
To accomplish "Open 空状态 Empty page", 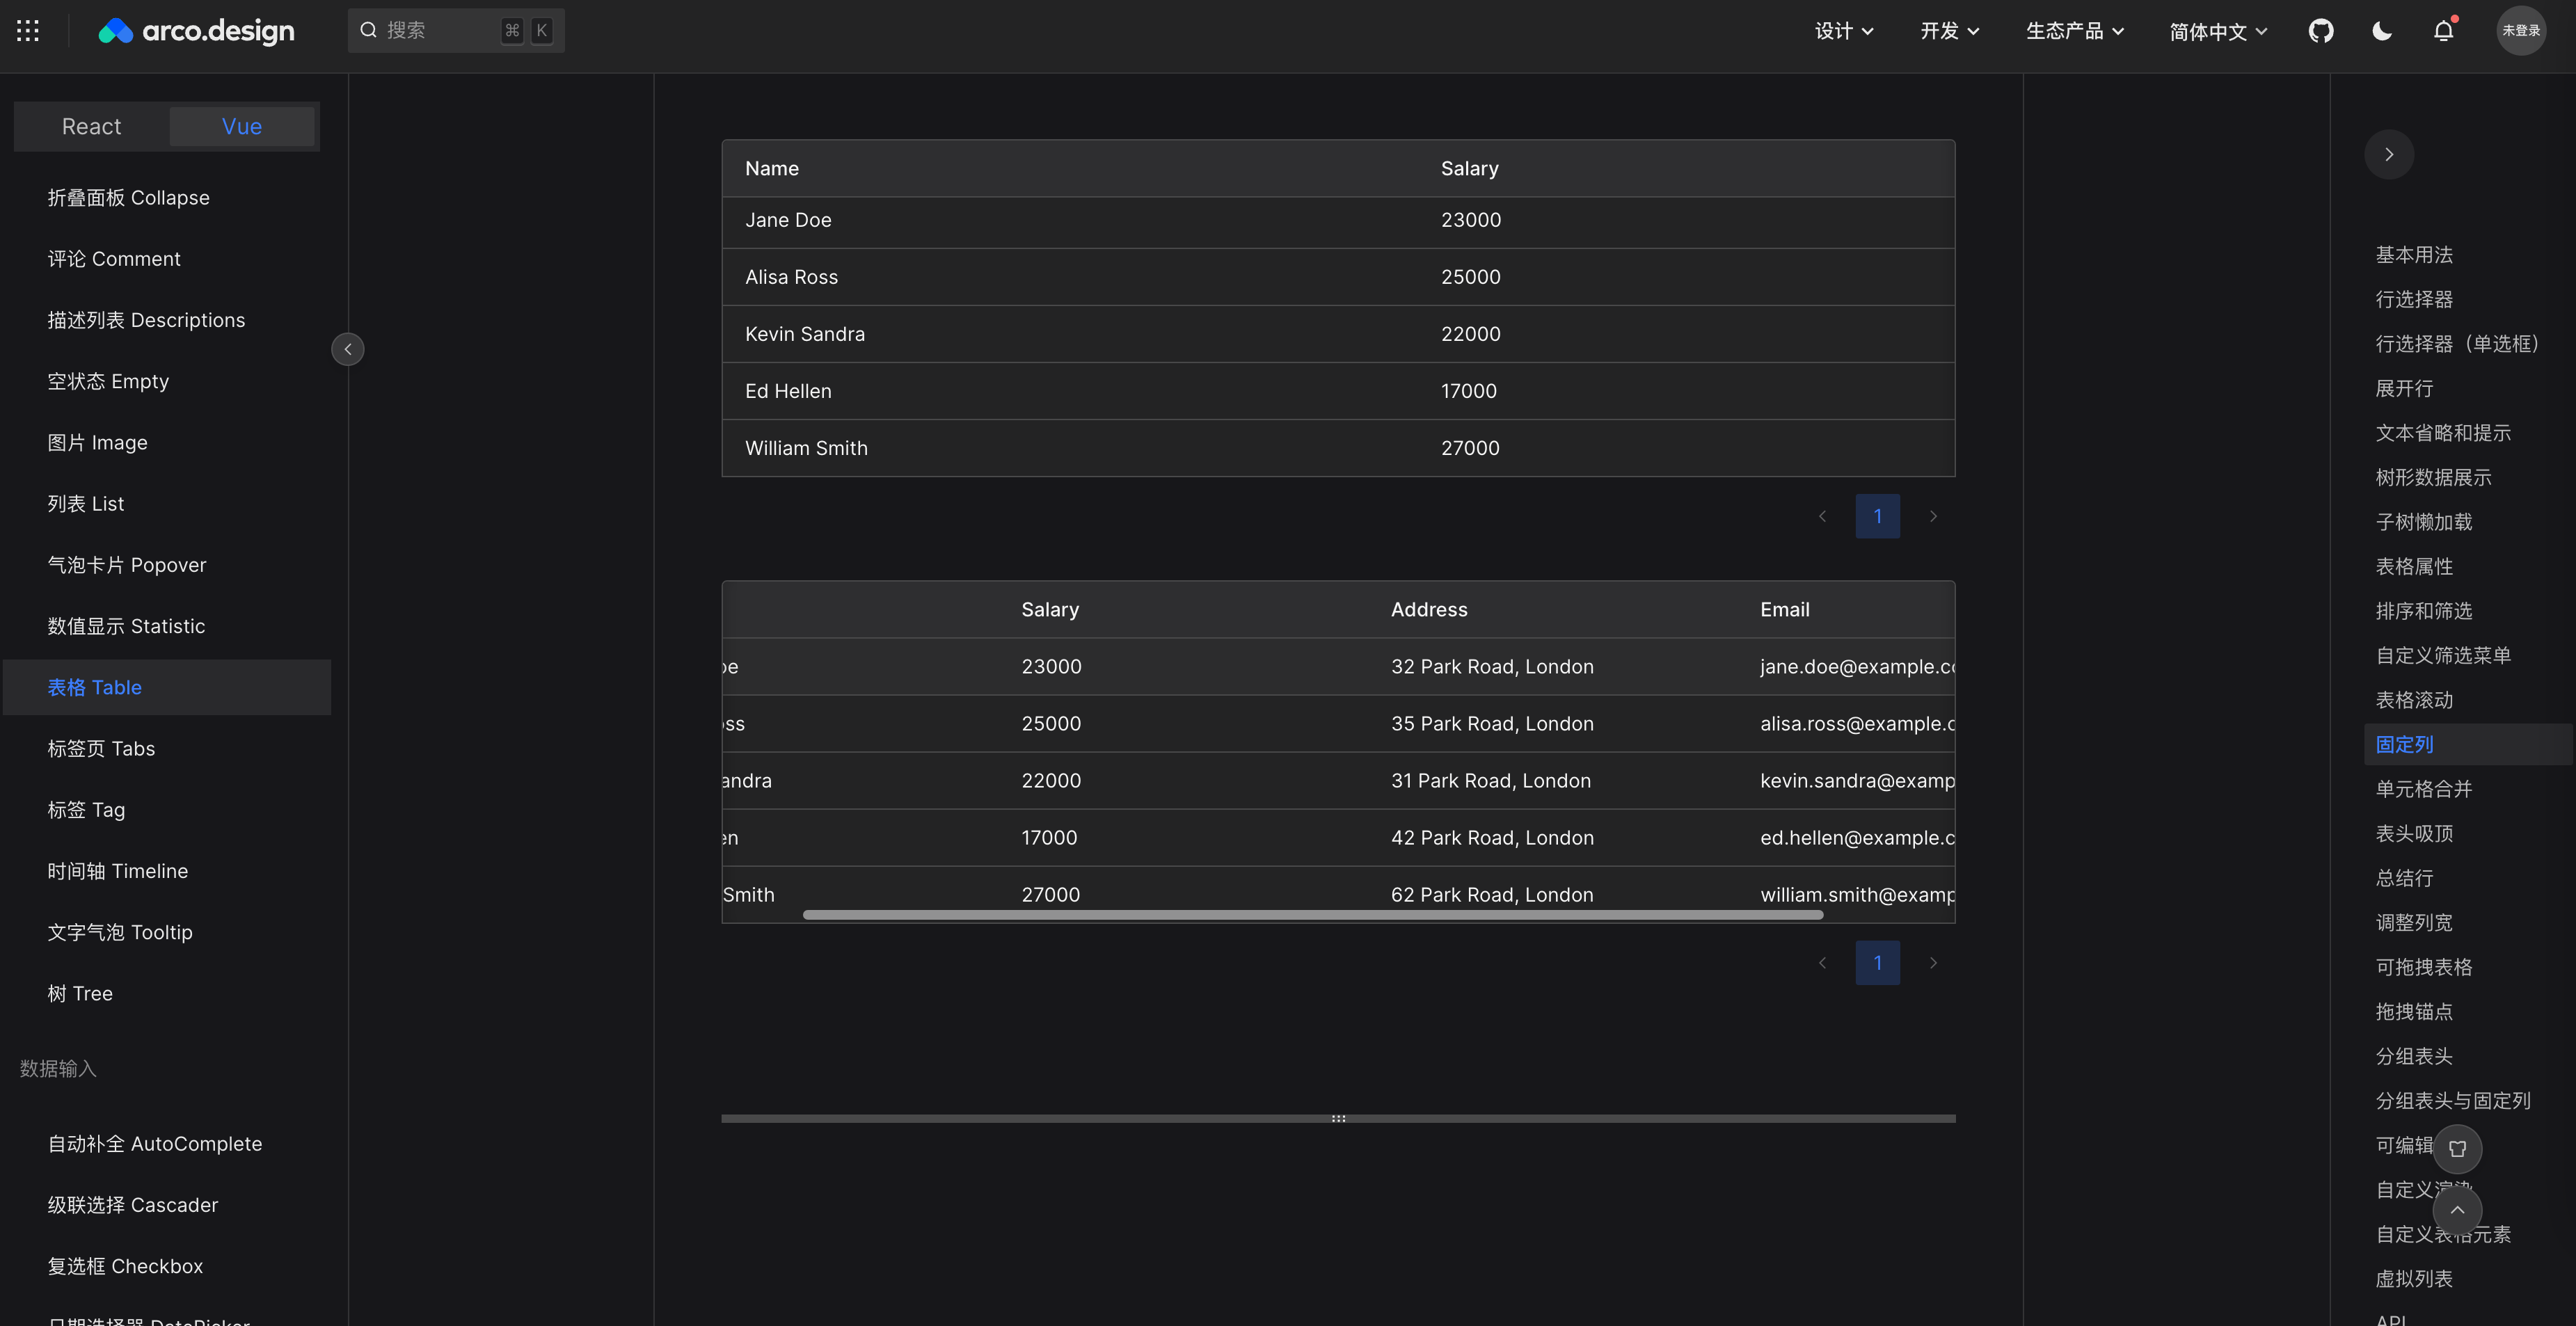I will 167,381.
